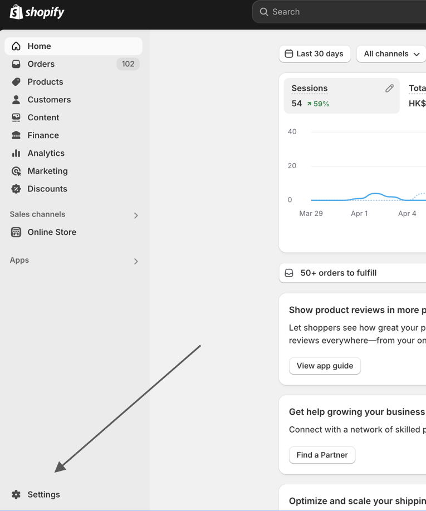Open Customers via person icon
The width and height of the screenshot is (426, 511).
[x=16, y=100]
